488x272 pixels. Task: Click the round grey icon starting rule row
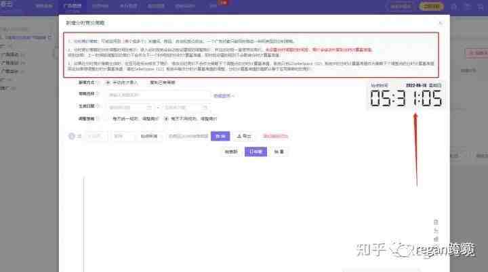[72, 136]
